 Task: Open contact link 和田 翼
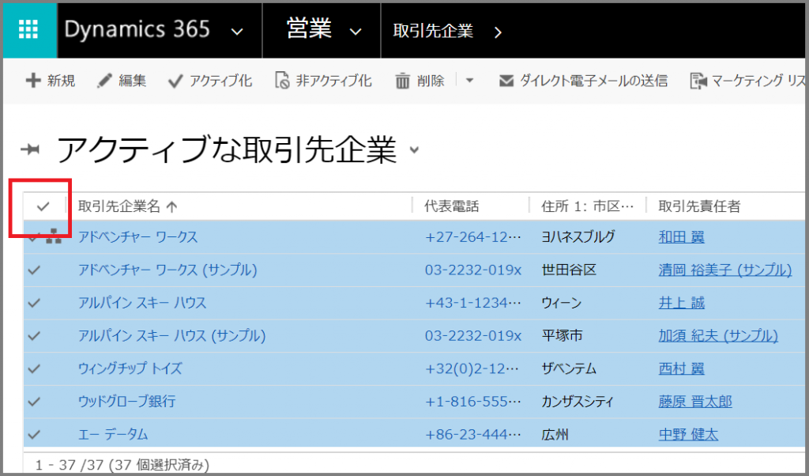coord(681,237)
